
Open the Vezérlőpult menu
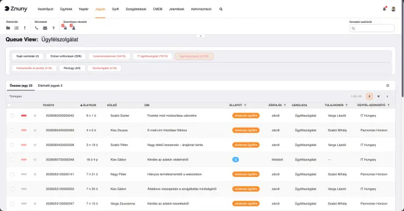pyautogui.click(x=45, y=9)
